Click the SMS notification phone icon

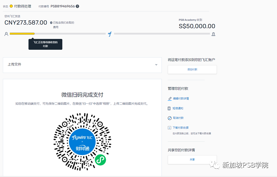tap(169, 108)
